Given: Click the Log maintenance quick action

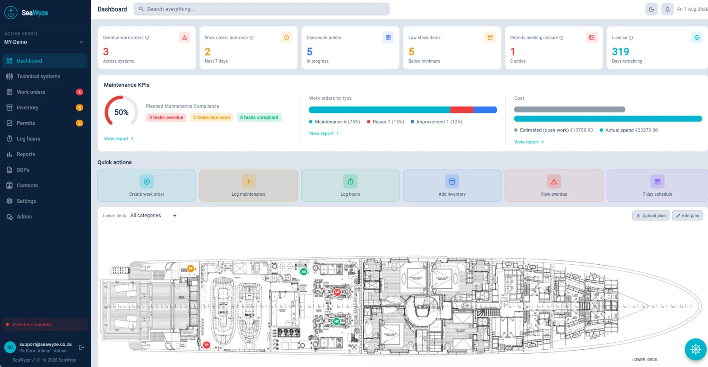Looking at the screenshot, I should point(249,186).
